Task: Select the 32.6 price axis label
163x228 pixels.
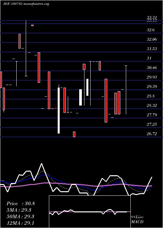Action: coord(151,30)
